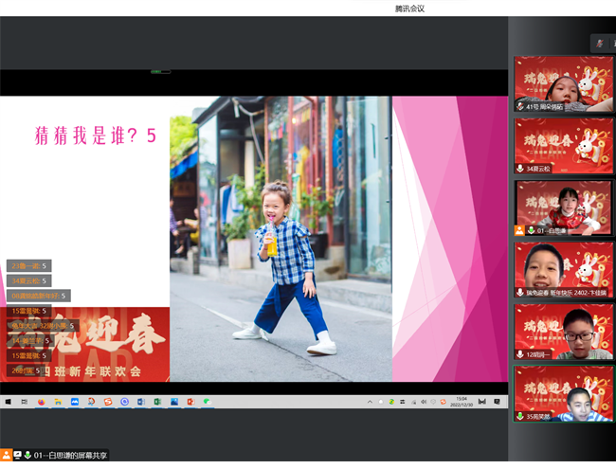The image size is (616, 469).
Task: Click the muted mic icon on 41号 tile
Action: tap(520, 106)
